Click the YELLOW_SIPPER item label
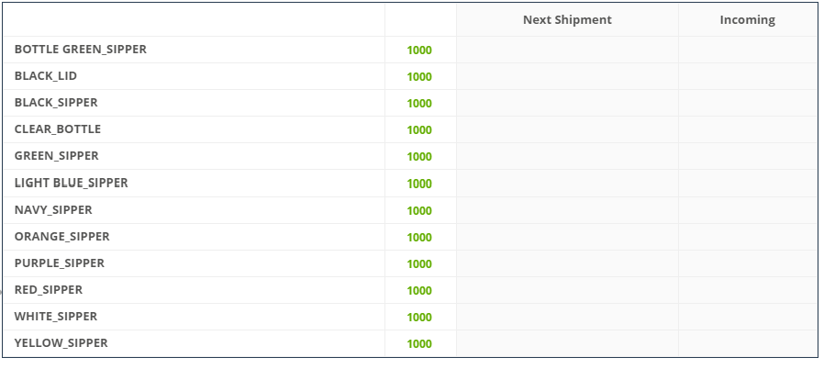Image resolution: width=824 pixels, height=369 pixels. pyautogui.click(x=61, y=342)
